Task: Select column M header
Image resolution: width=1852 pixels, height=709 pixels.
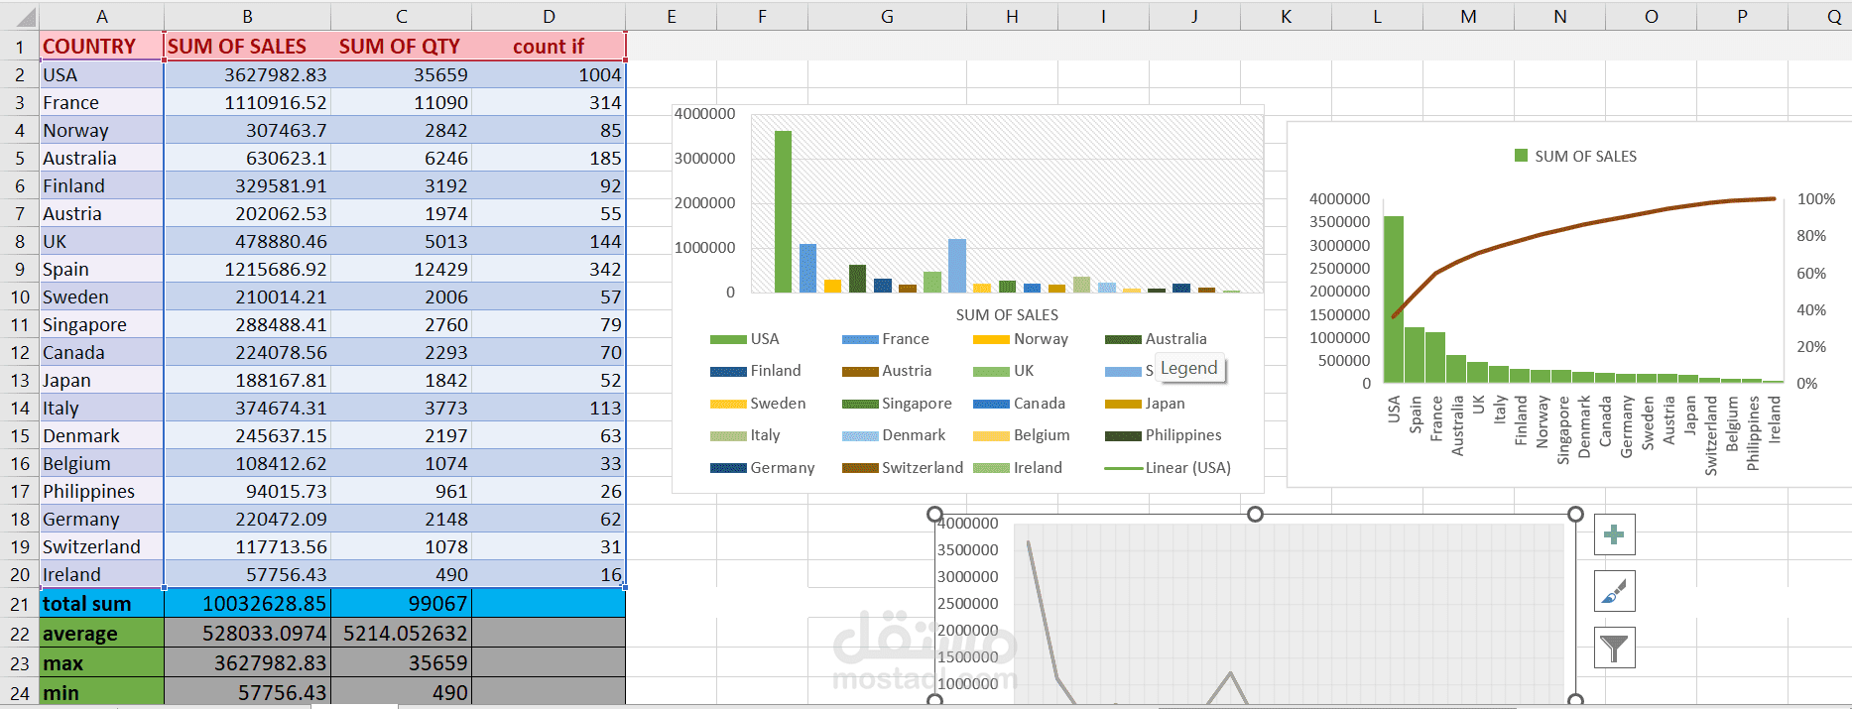Action: tap(1468, 17)
